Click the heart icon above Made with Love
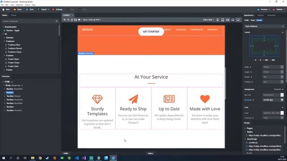Screen dimensions: 287x161 point(205,99)
